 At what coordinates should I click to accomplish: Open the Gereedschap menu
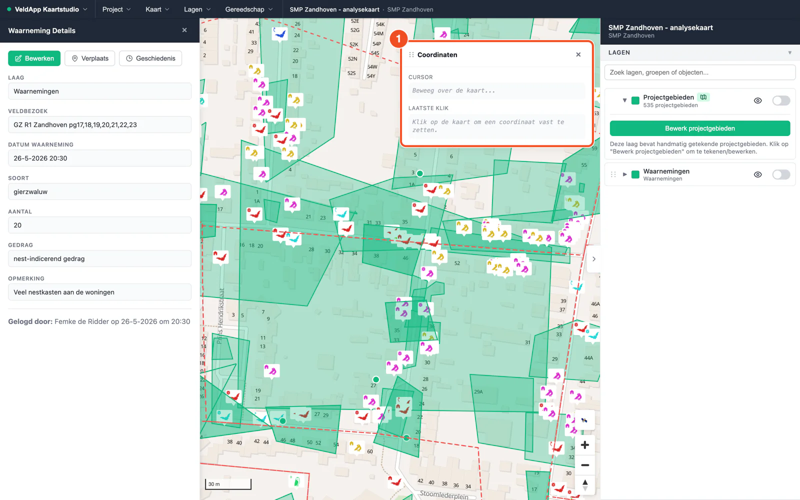(249, 9)
